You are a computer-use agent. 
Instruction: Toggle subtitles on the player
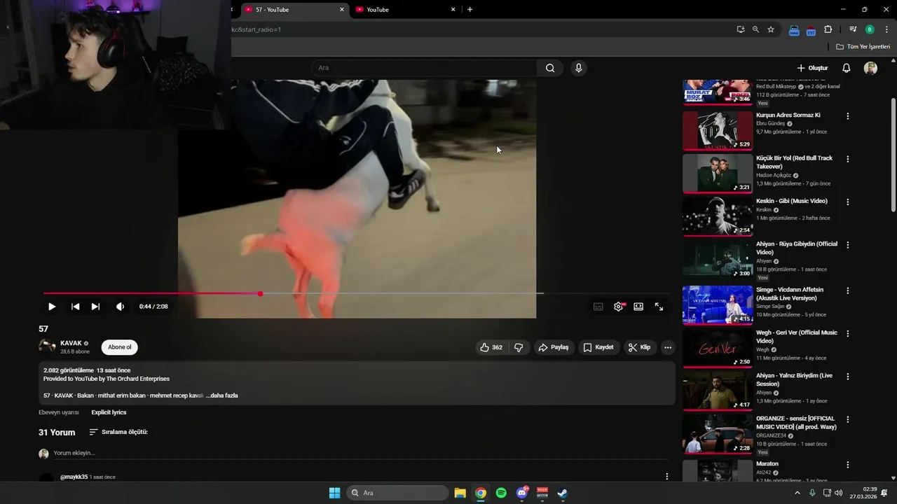598,307
